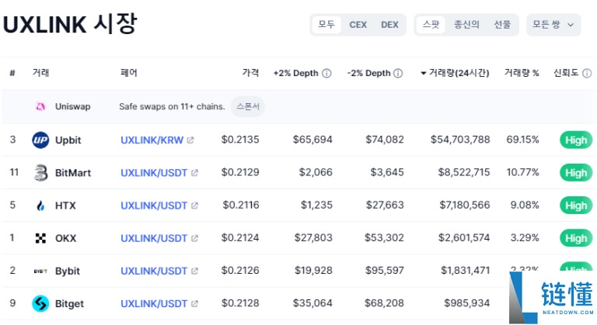Click the # column header
The height and width of the screenshot is (325, 597).
(12, 73)
